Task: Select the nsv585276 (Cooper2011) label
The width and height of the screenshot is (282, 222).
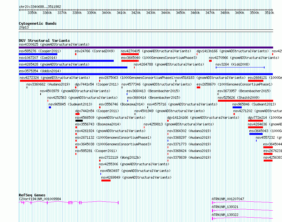Action: click(40, 51)
